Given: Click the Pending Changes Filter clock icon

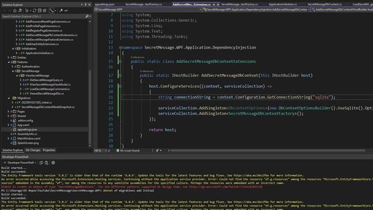Looking at the screenshot, I should pos(27,10).
